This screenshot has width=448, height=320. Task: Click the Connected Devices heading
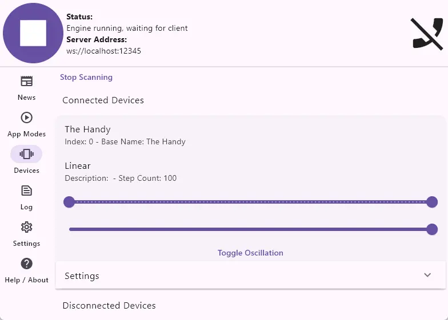pyautogui.click(x=103, y=100)
